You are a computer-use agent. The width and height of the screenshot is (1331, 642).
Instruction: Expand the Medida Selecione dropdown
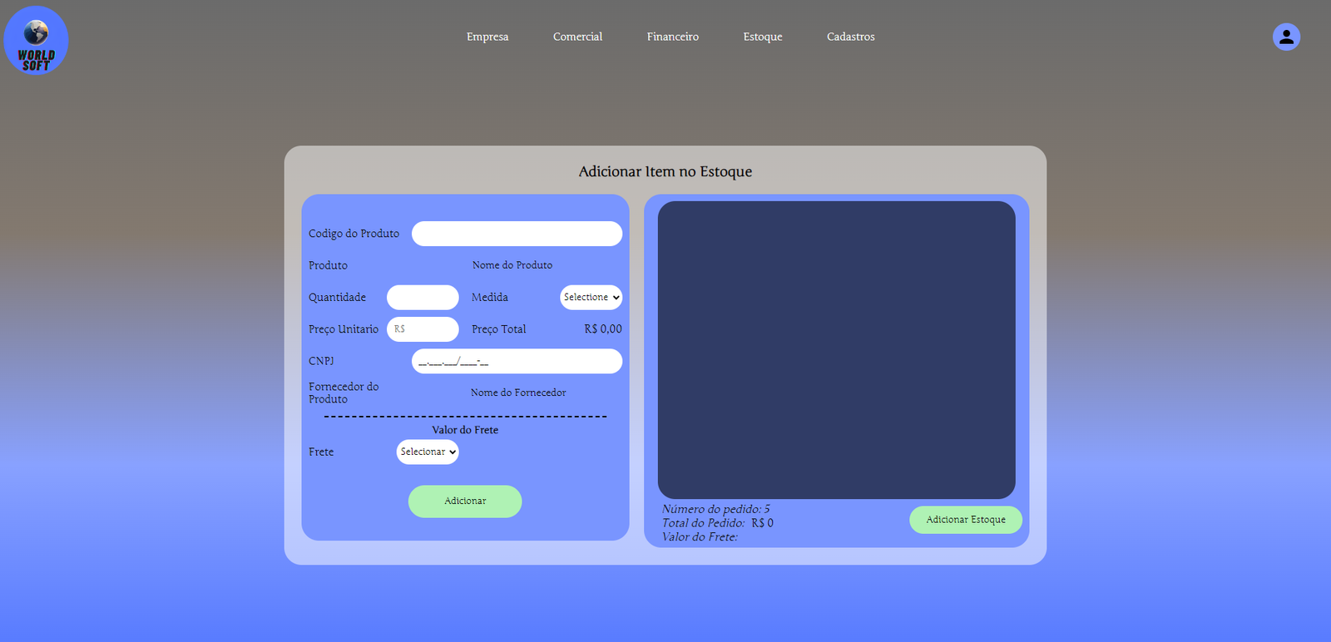pyautogui.click(x=591, y=298)
